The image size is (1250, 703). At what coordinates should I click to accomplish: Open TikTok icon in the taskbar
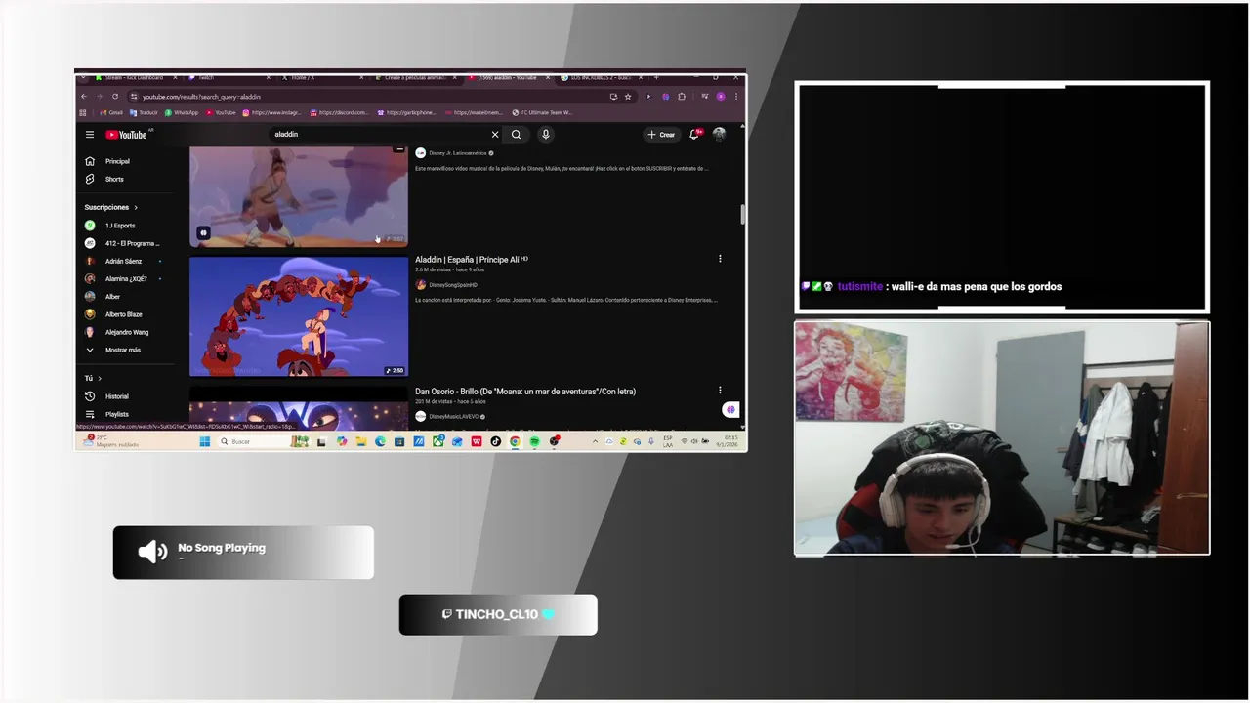pyautogui.click(x=495, y=441)
